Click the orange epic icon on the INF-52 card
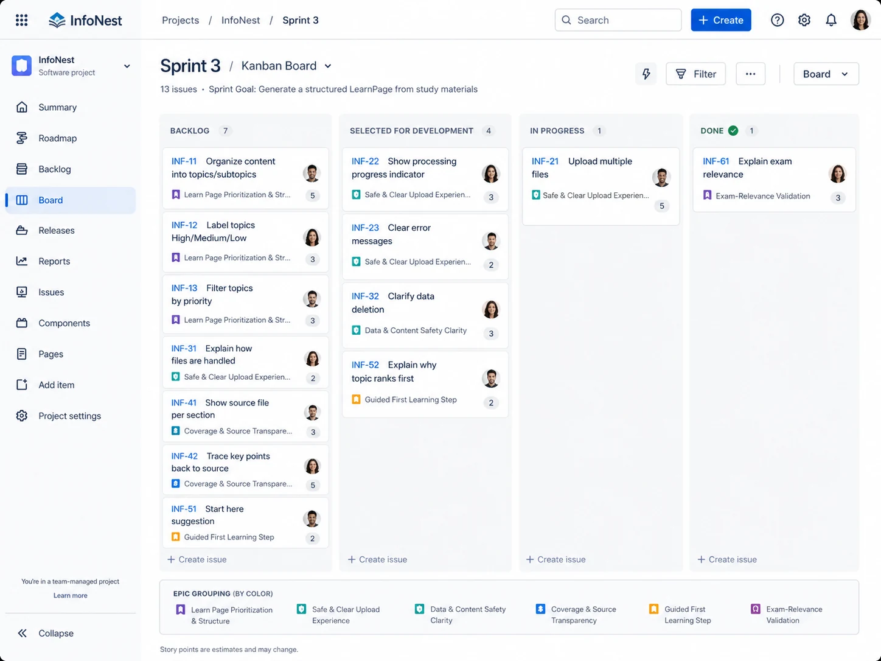Image resolution: width=881 pixels, height=661 pixels. (x=356, y=400)
